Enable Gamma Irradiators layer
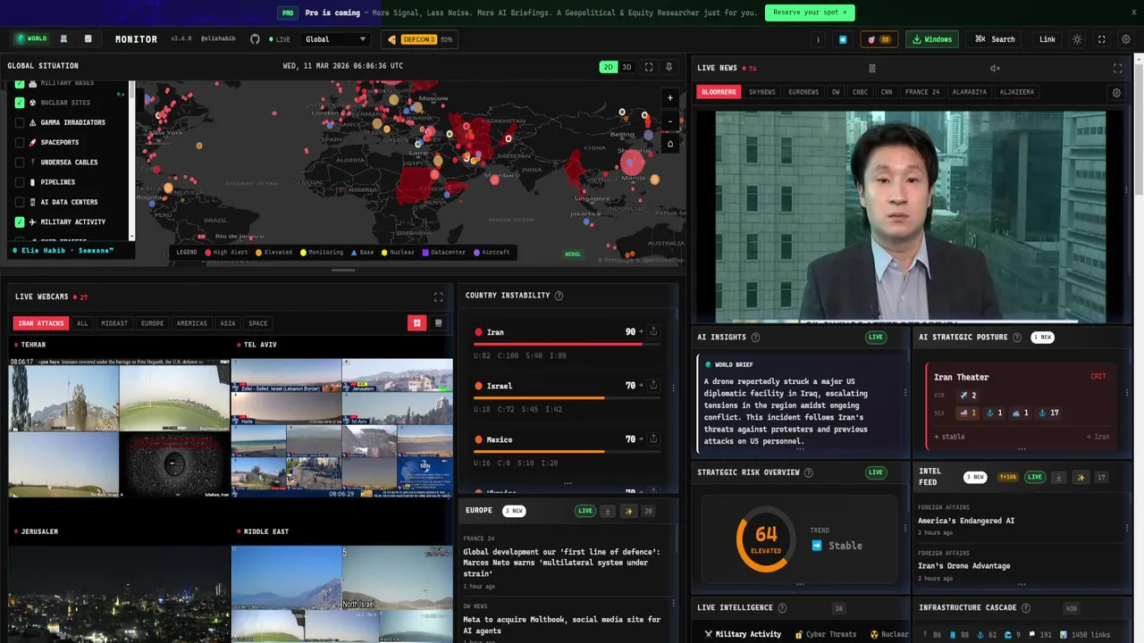Image resolution: width=1144 pixels, height=643 pixels. pyautogui.click(x=20, y=122)
